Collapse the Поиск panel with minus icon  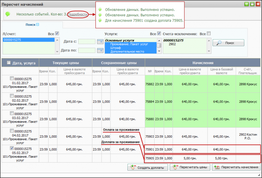pyautogui.click(x=37, y=25)
